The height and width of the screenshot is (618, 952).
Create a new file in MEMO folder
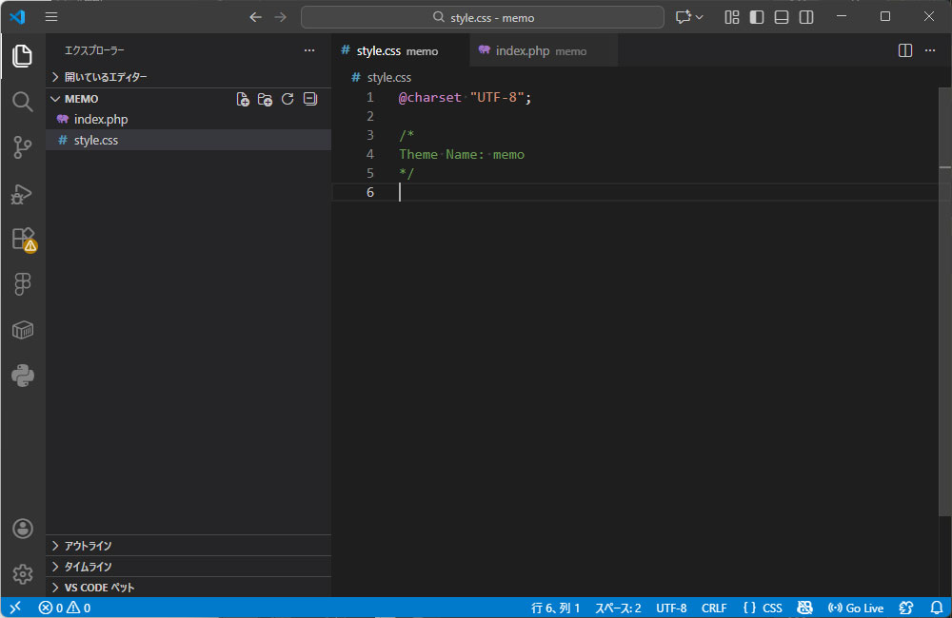pos(243,99)
